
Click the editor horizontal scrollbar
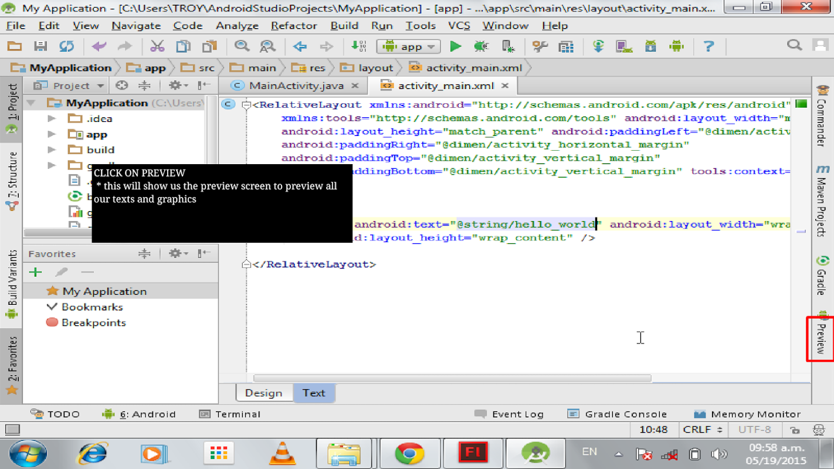click(452, 379)
